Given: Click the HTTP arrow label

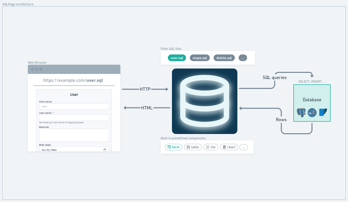Looking at the screenshot, I should point(145,89).
